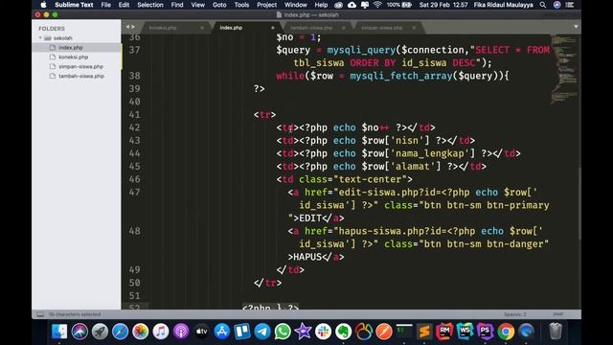Image resolution: width=613 pixels, height=345 pixels.
Task: Open the Trash in the dock
Action: click(556, 332)
